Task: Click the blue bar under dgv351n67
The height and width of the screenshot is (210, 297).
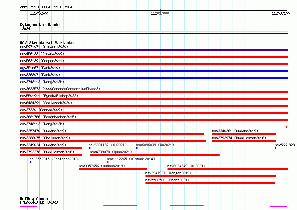Action: point(154,71)
